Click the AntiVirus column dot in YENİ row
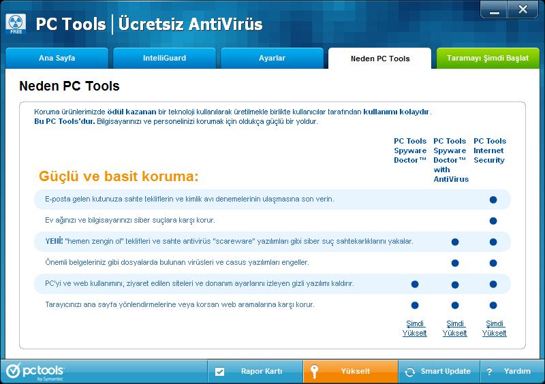Viewport: 545px width, 384px height. click(454, 242)
